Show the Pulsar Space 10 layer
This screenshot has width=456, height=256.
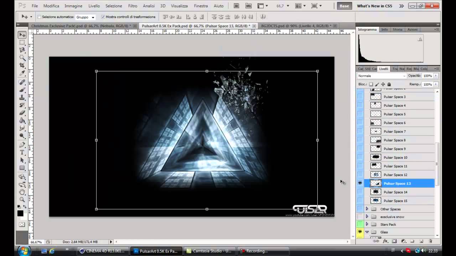click(360, 157)
